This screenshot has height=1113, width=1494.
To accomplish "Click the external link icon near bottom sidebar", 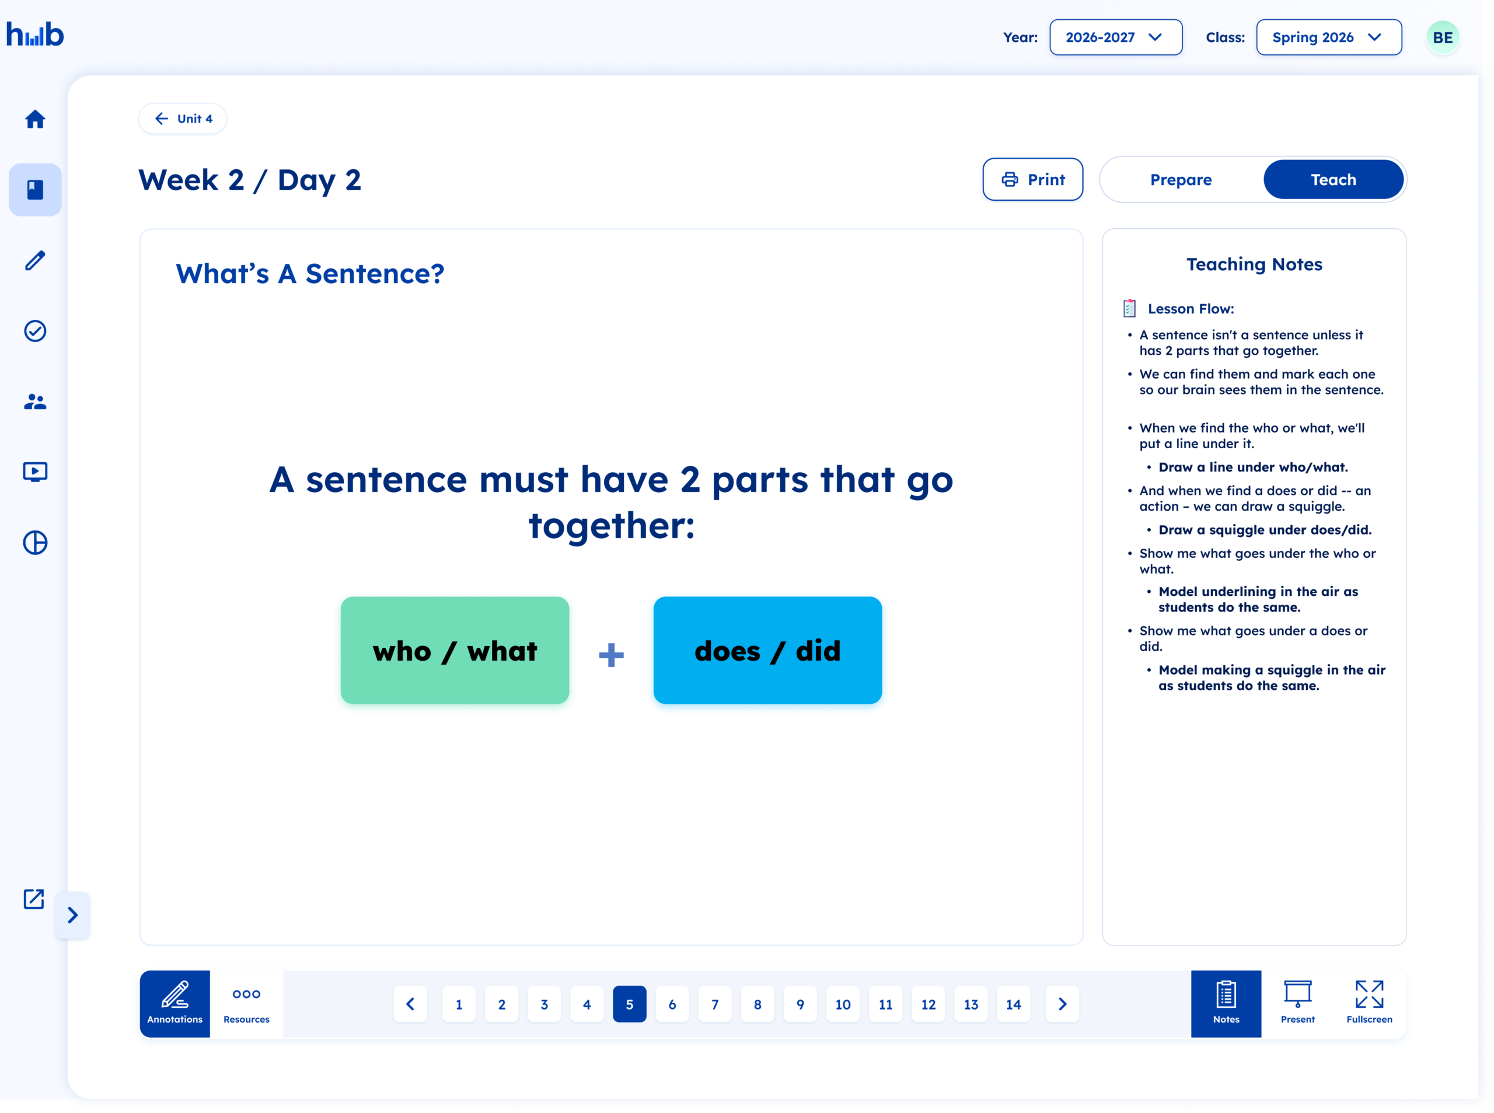I will pyautogui.click(x=33, y=899).
